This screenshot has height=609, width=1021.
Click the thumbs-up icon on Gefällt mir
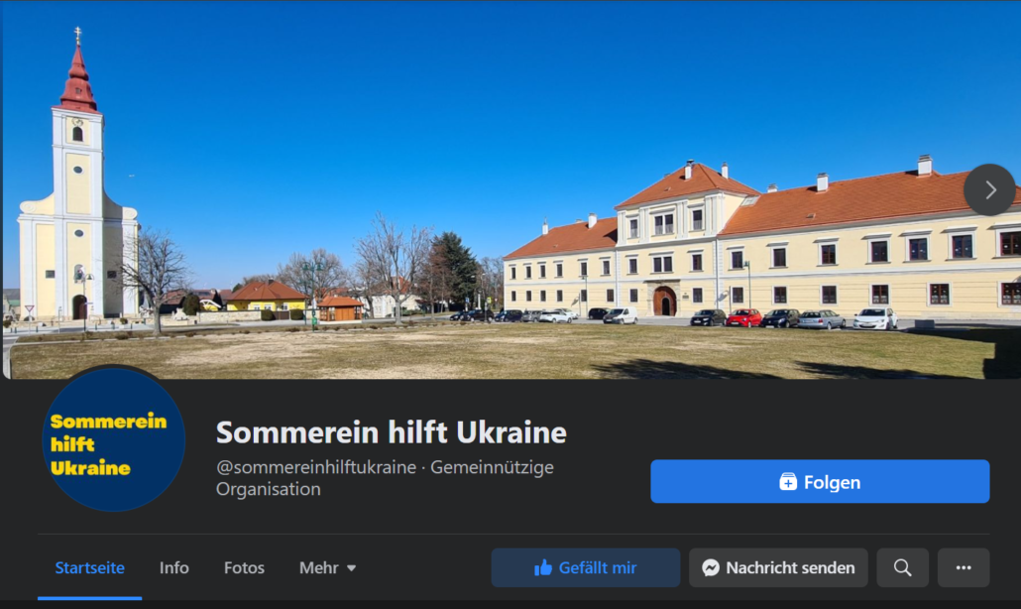pyautogui.click(x=543, y=568)
